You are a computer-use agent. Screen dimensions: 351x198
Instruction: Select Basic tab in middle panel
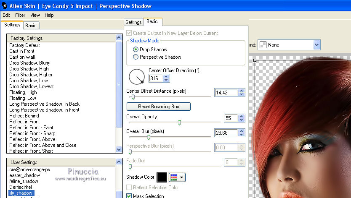(152, 21)
